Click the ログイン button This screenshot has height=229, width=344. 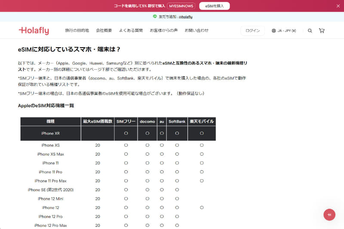[x=252, y=30]
